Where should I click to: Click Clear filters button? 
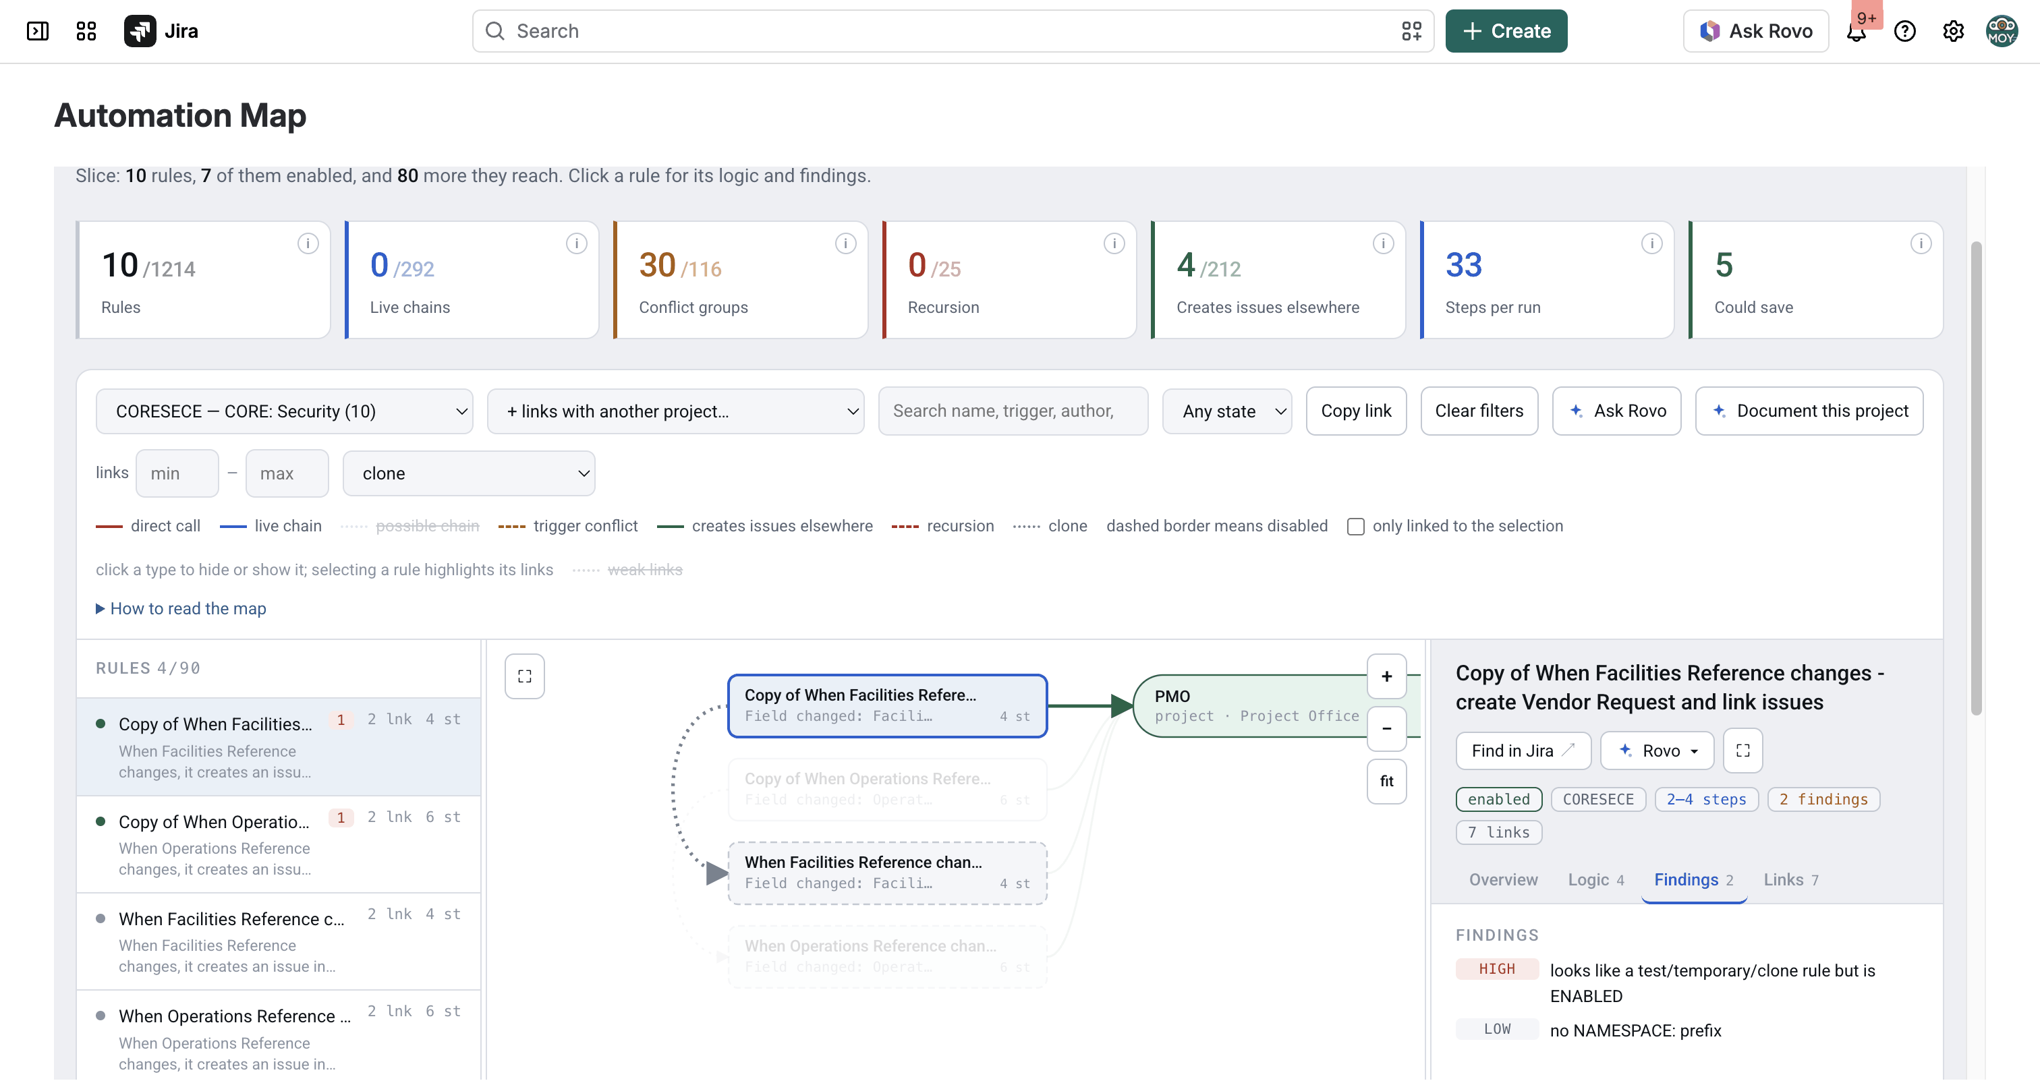1479,411
